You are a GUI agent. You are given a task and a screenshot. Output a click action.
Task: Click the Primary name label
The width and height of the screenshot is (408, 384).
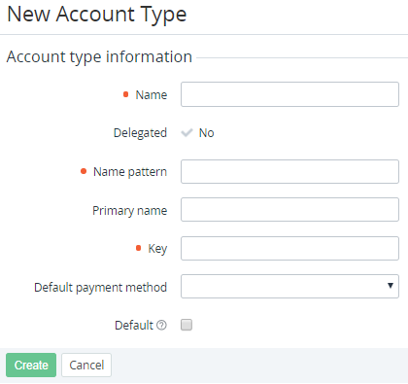[x=130, y=211]
